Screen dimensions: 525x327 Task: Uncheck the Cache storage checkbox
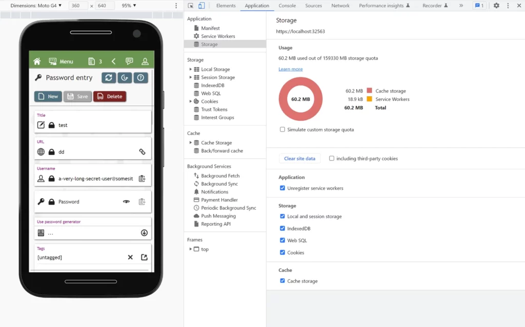(282, 281)
